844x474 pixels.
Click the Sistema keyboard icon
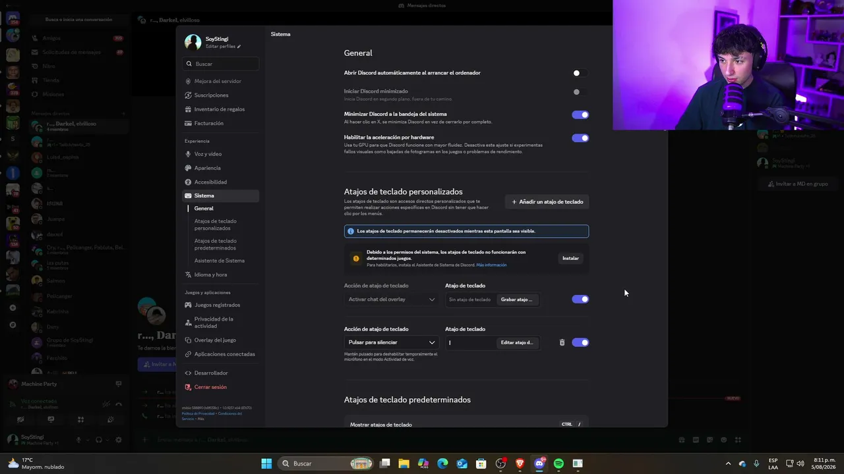click(x=188, y=196)
